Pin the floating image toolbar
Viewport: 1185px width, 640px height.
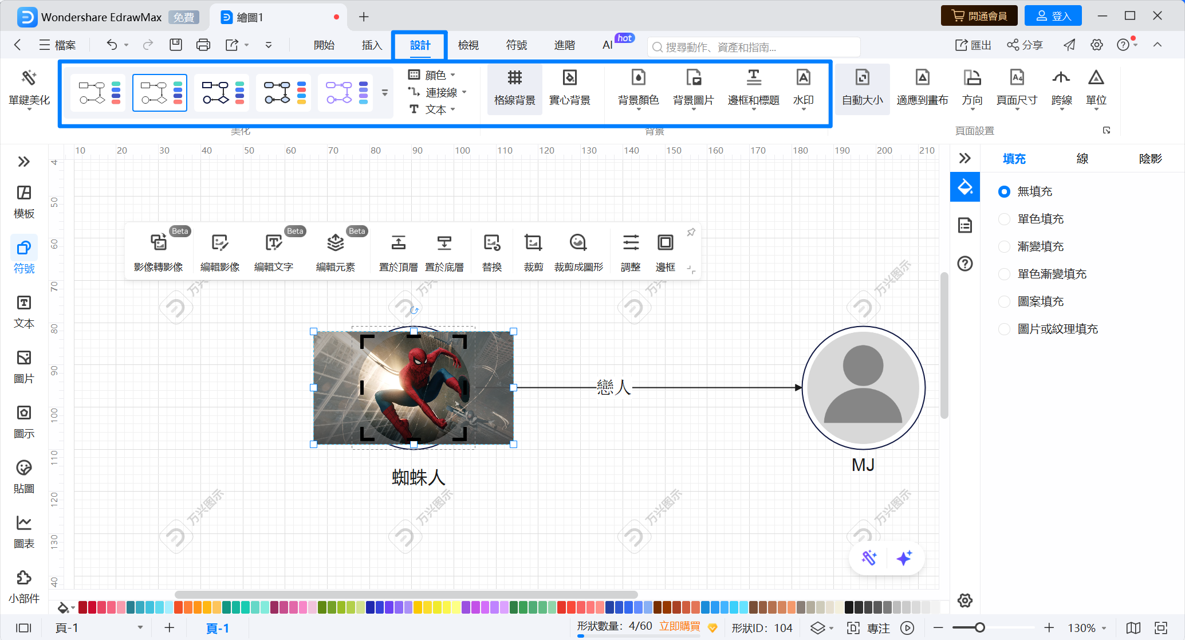pyautogui.click(x=691, y=232)
